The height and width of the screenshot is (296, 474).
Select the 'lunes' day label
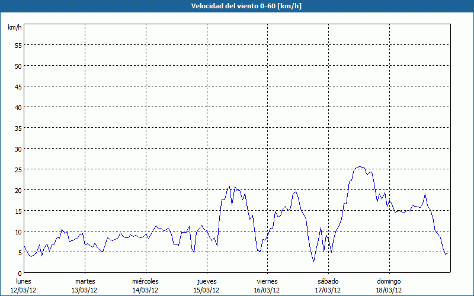coord(24,281)
